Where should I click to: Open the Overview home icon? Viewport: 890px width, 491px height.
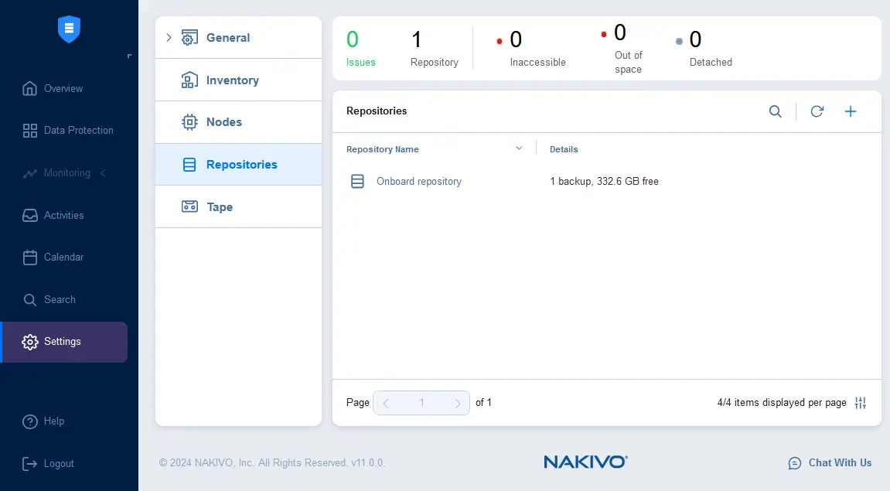click(29, 89)
